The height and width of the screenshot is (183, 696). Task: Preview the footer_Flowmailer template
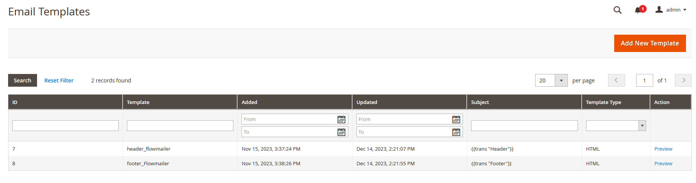point(663,163)
